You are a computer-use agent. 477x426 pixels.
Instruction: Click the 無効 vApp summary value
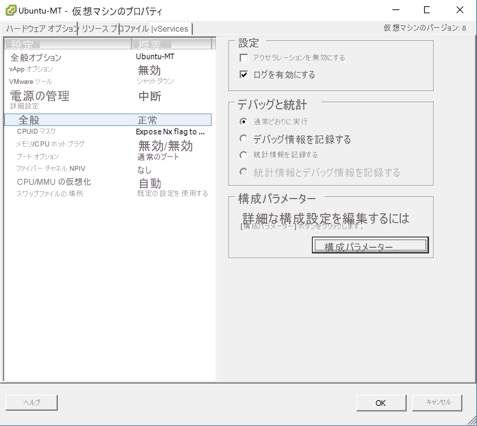click(149, 70)
